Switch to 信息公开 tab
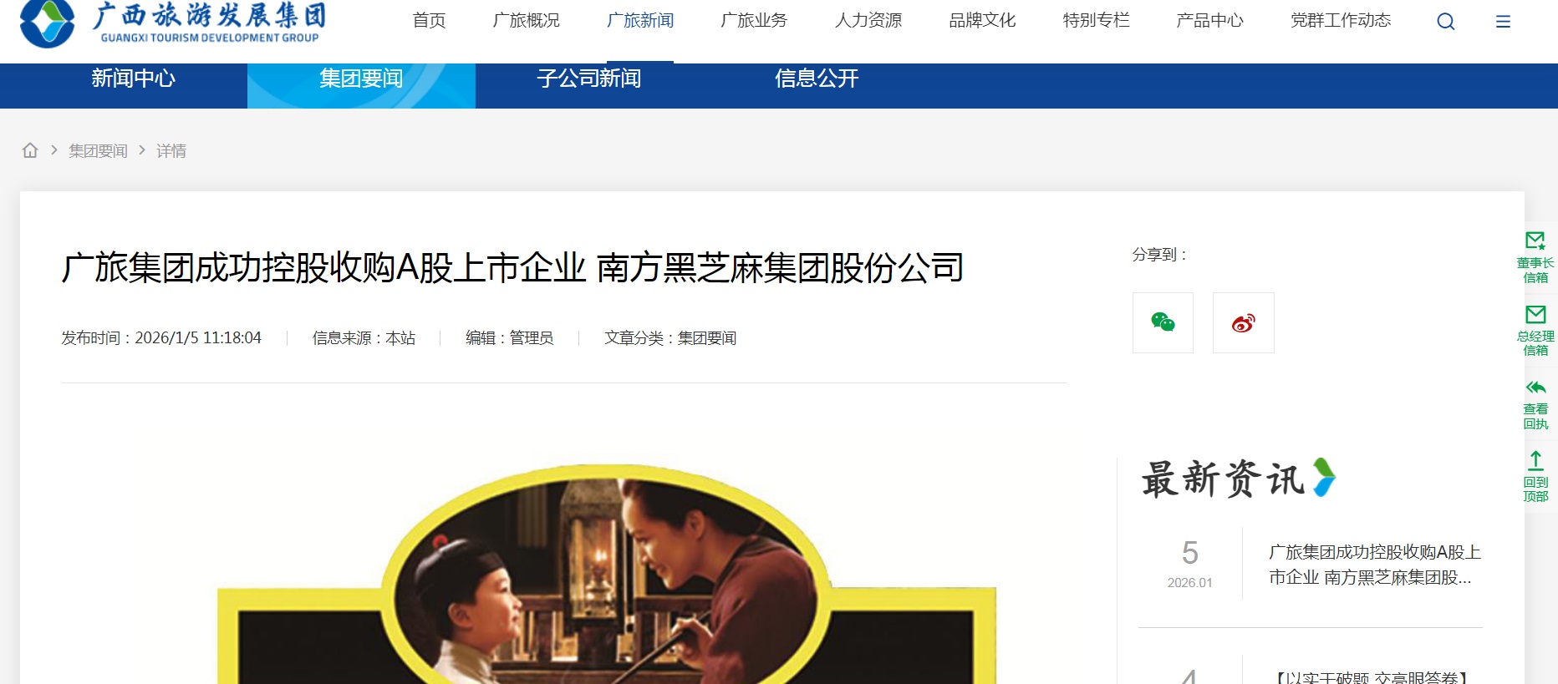The image size is (1558, 684). coord(817,79)
